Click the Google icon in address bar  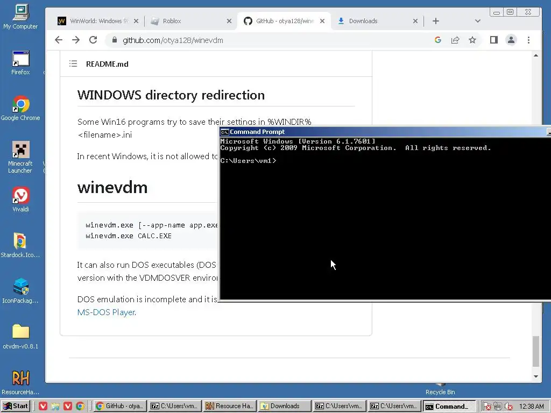coord(438,40)
